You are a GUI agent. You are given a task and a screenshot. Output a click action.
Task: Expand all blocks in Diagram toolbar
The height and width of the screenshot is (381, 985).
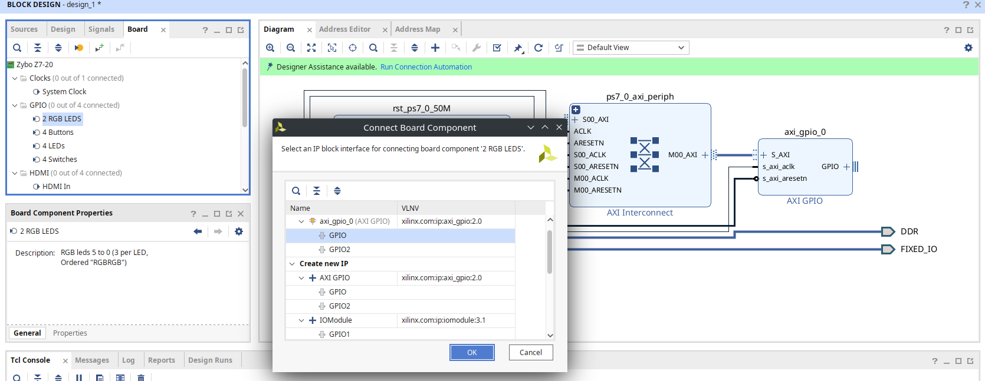pyautogui.click(x=415, y=48)
